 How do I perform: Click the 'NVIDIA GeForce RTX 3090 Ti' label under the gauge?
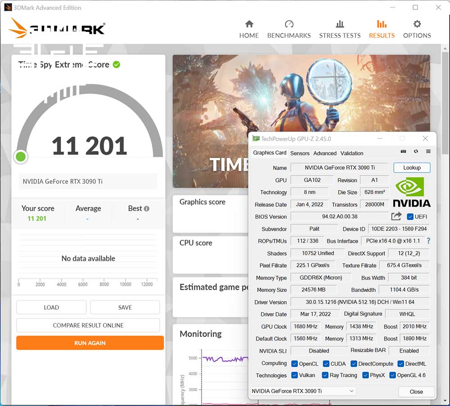[x=63, y=181]
